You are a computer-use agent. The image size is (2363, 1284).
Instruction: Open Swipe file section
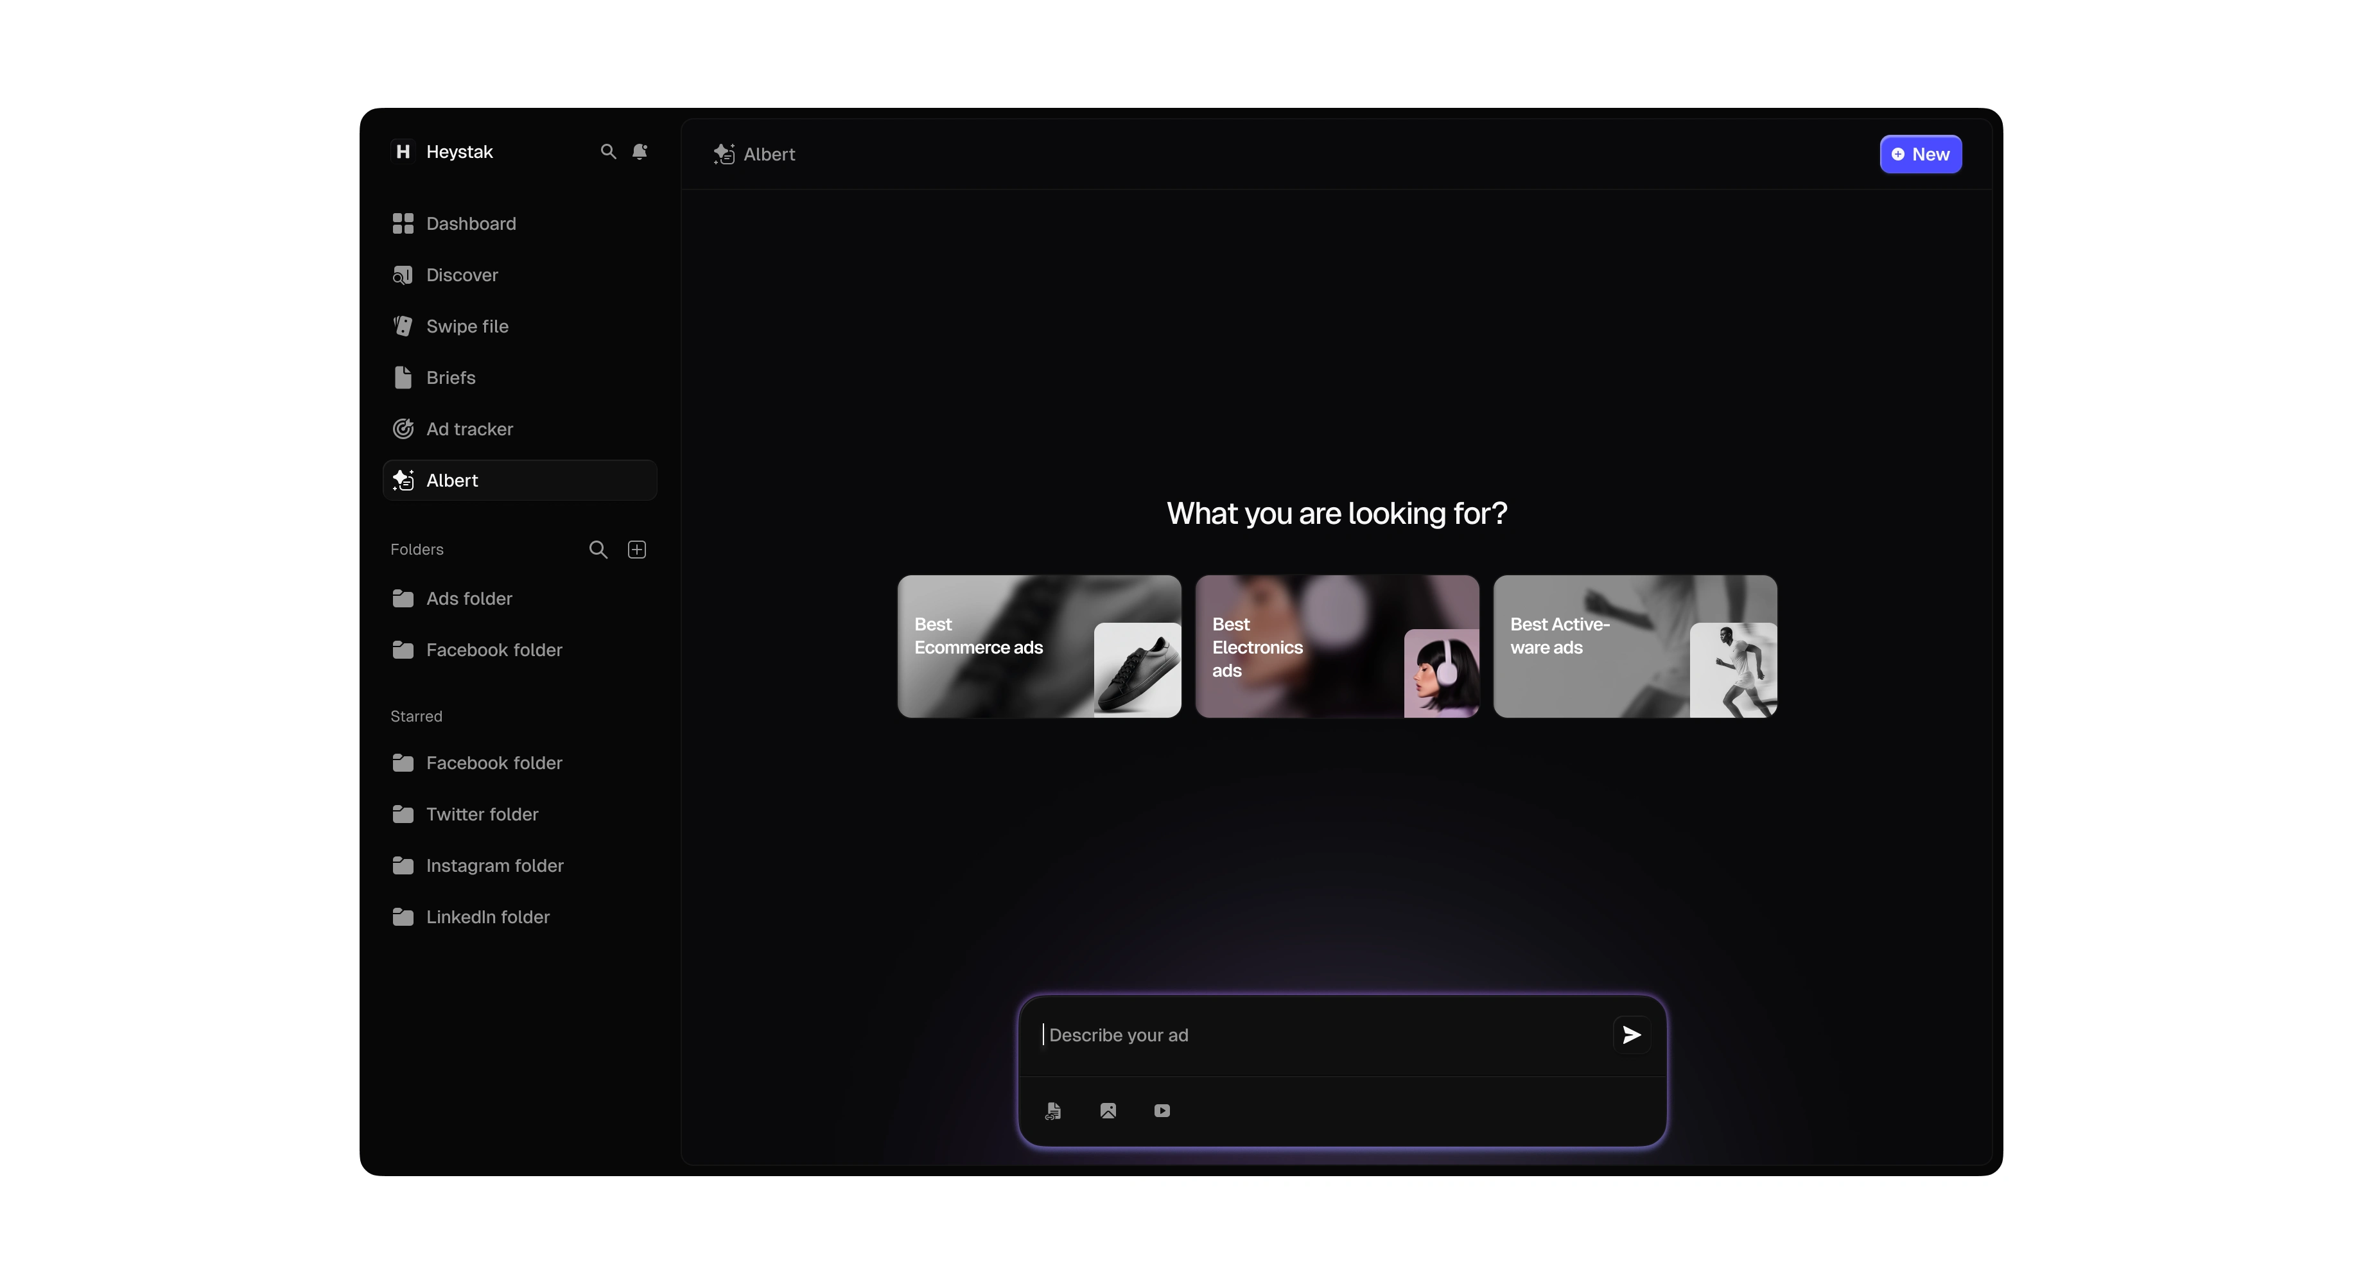467,327
